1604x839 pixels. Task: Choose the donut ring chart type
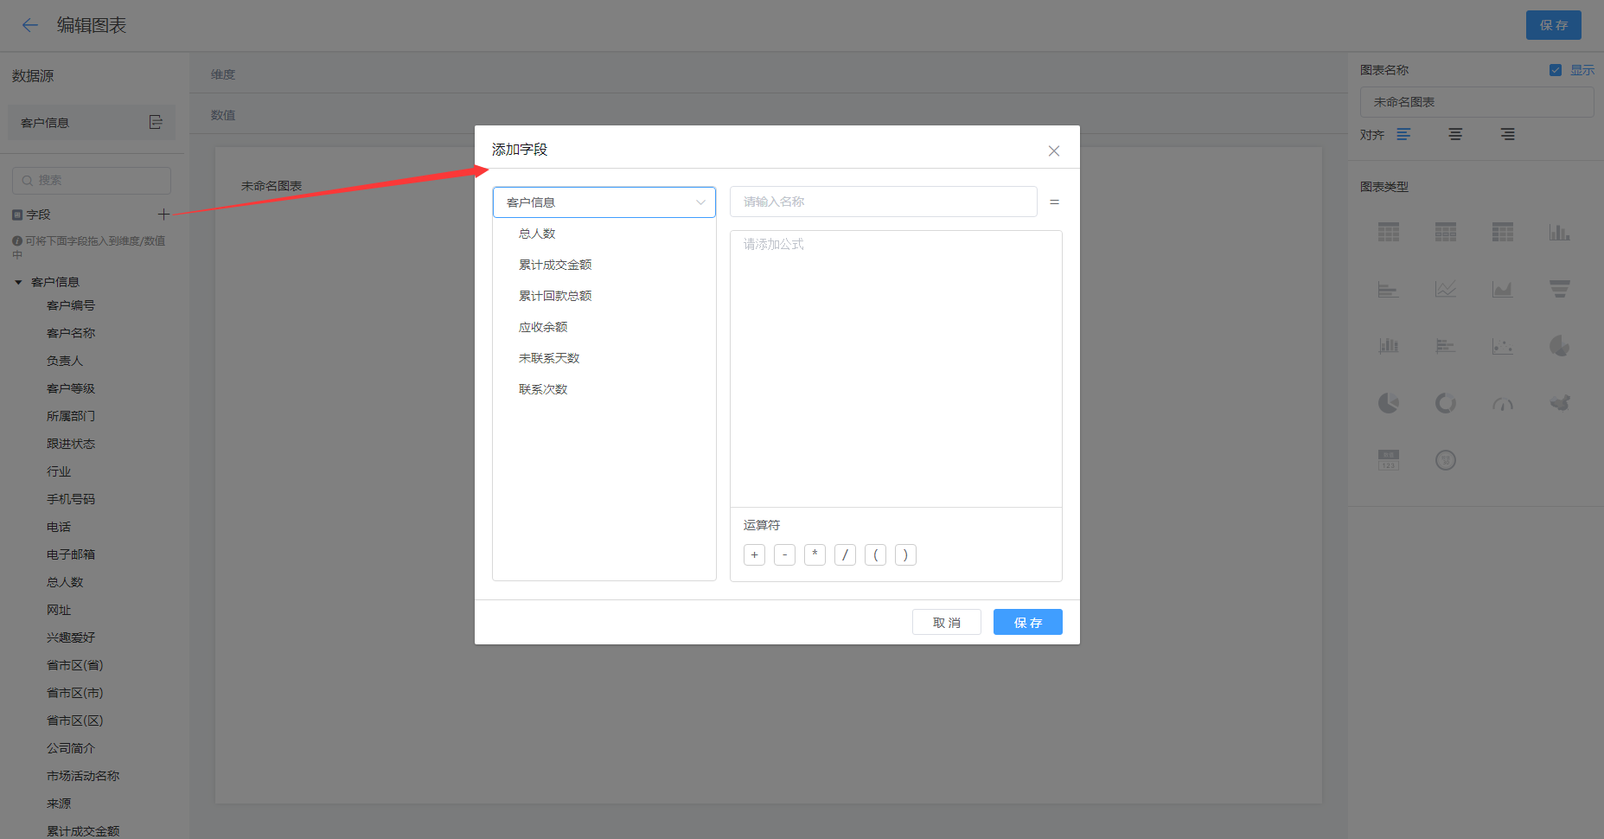coord(1446,403)
